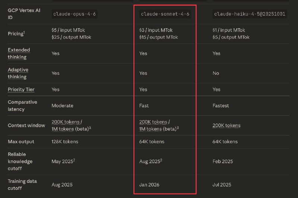
Task: Click the claude-opus-4-6 model ID code
Action: (x=75, y=15)
